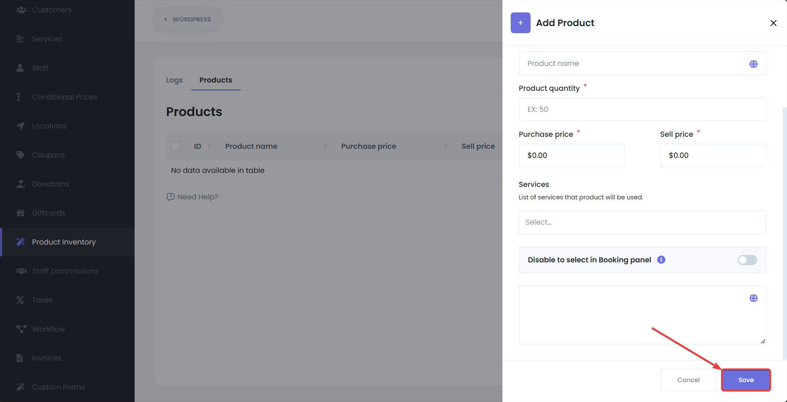
Task: Save the new product
Action: (x=746, y=380)
